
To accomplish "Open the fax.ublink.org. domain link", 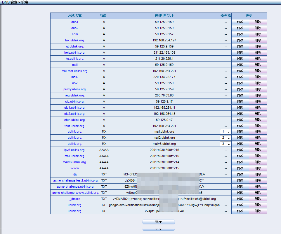I will [x=75, y=40].
